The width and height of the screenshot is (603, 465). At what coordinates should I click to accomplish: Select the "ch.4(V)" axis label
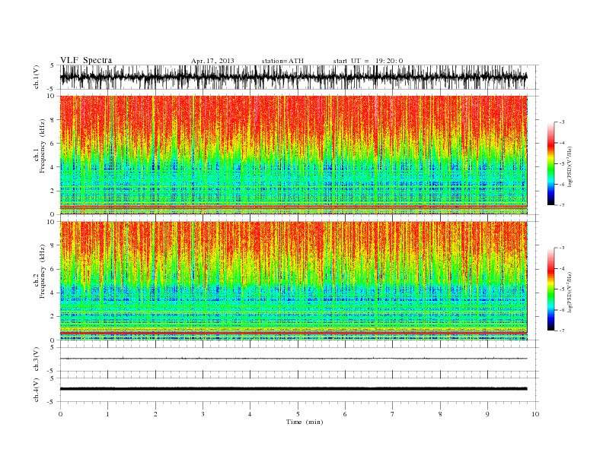pos(36,390)
